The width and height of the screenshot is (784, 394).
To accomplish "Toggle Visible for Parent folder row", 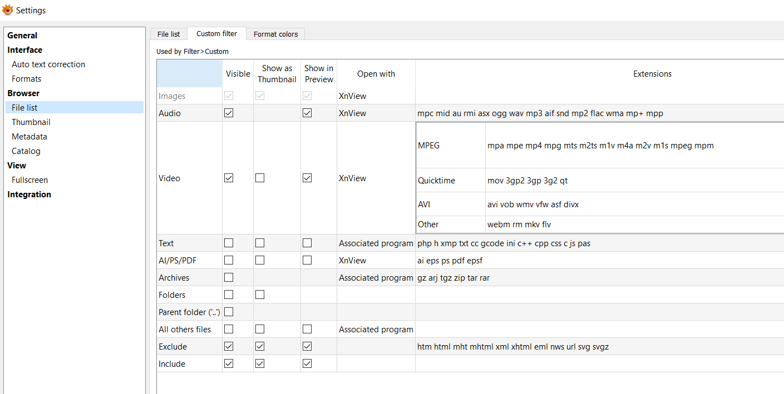I will pos(229,312).
